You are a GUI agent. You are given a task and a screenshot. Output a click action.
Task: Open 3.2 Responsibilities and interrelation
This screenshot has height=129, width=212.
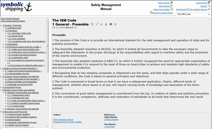[x=21, y=82]
